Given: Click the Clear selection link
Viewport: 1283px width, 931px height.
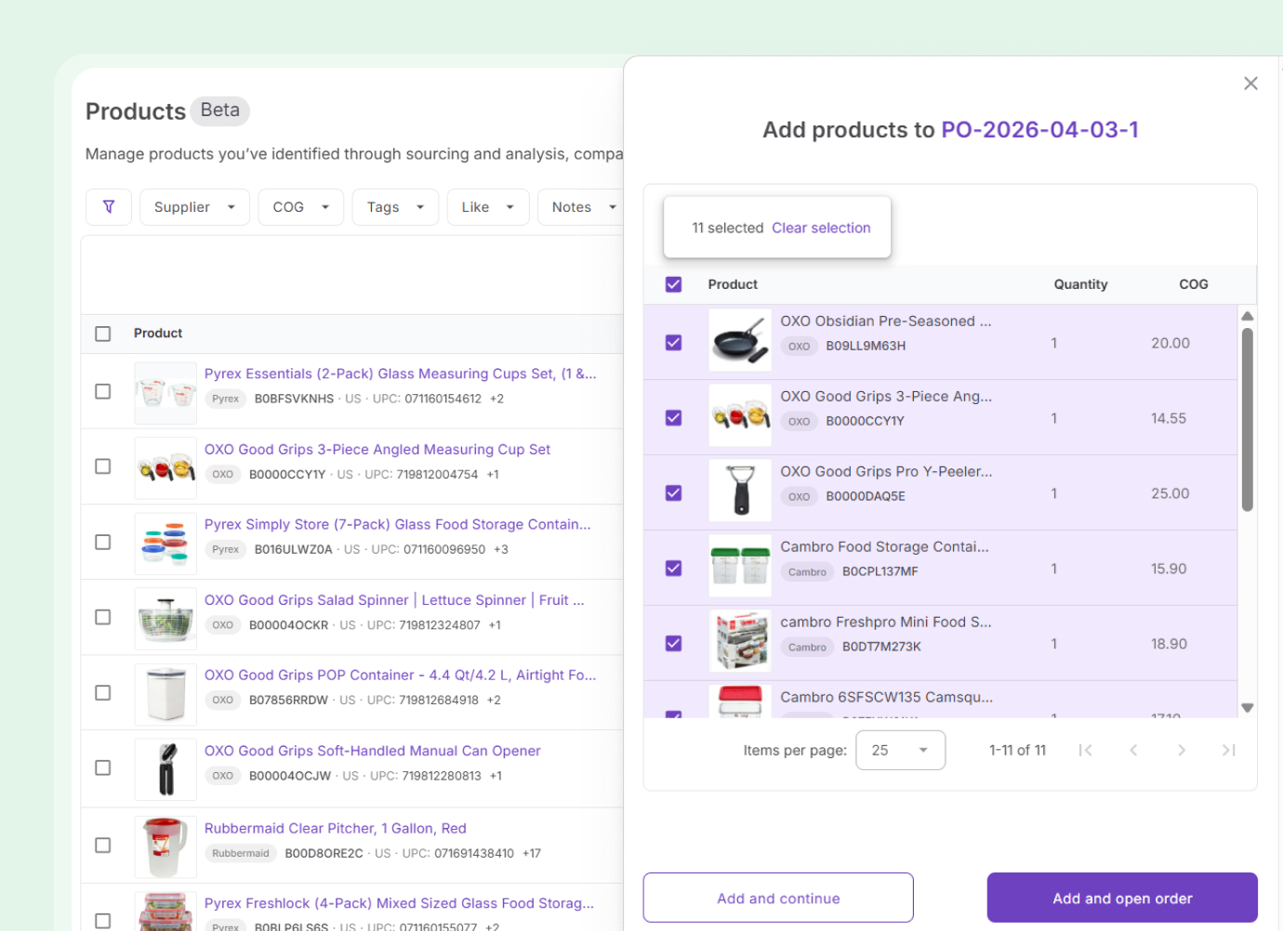Looking at the screenshot, I should click(x=821, y=228).
